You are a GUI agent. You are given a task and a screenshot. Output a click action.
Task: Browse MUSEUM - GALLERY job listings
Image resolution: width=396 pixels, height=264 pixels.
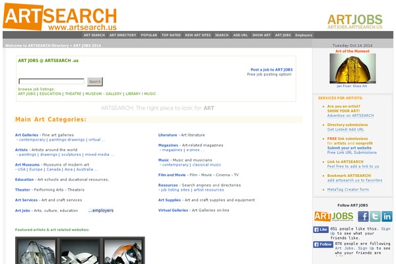click(x=104, y=94)
